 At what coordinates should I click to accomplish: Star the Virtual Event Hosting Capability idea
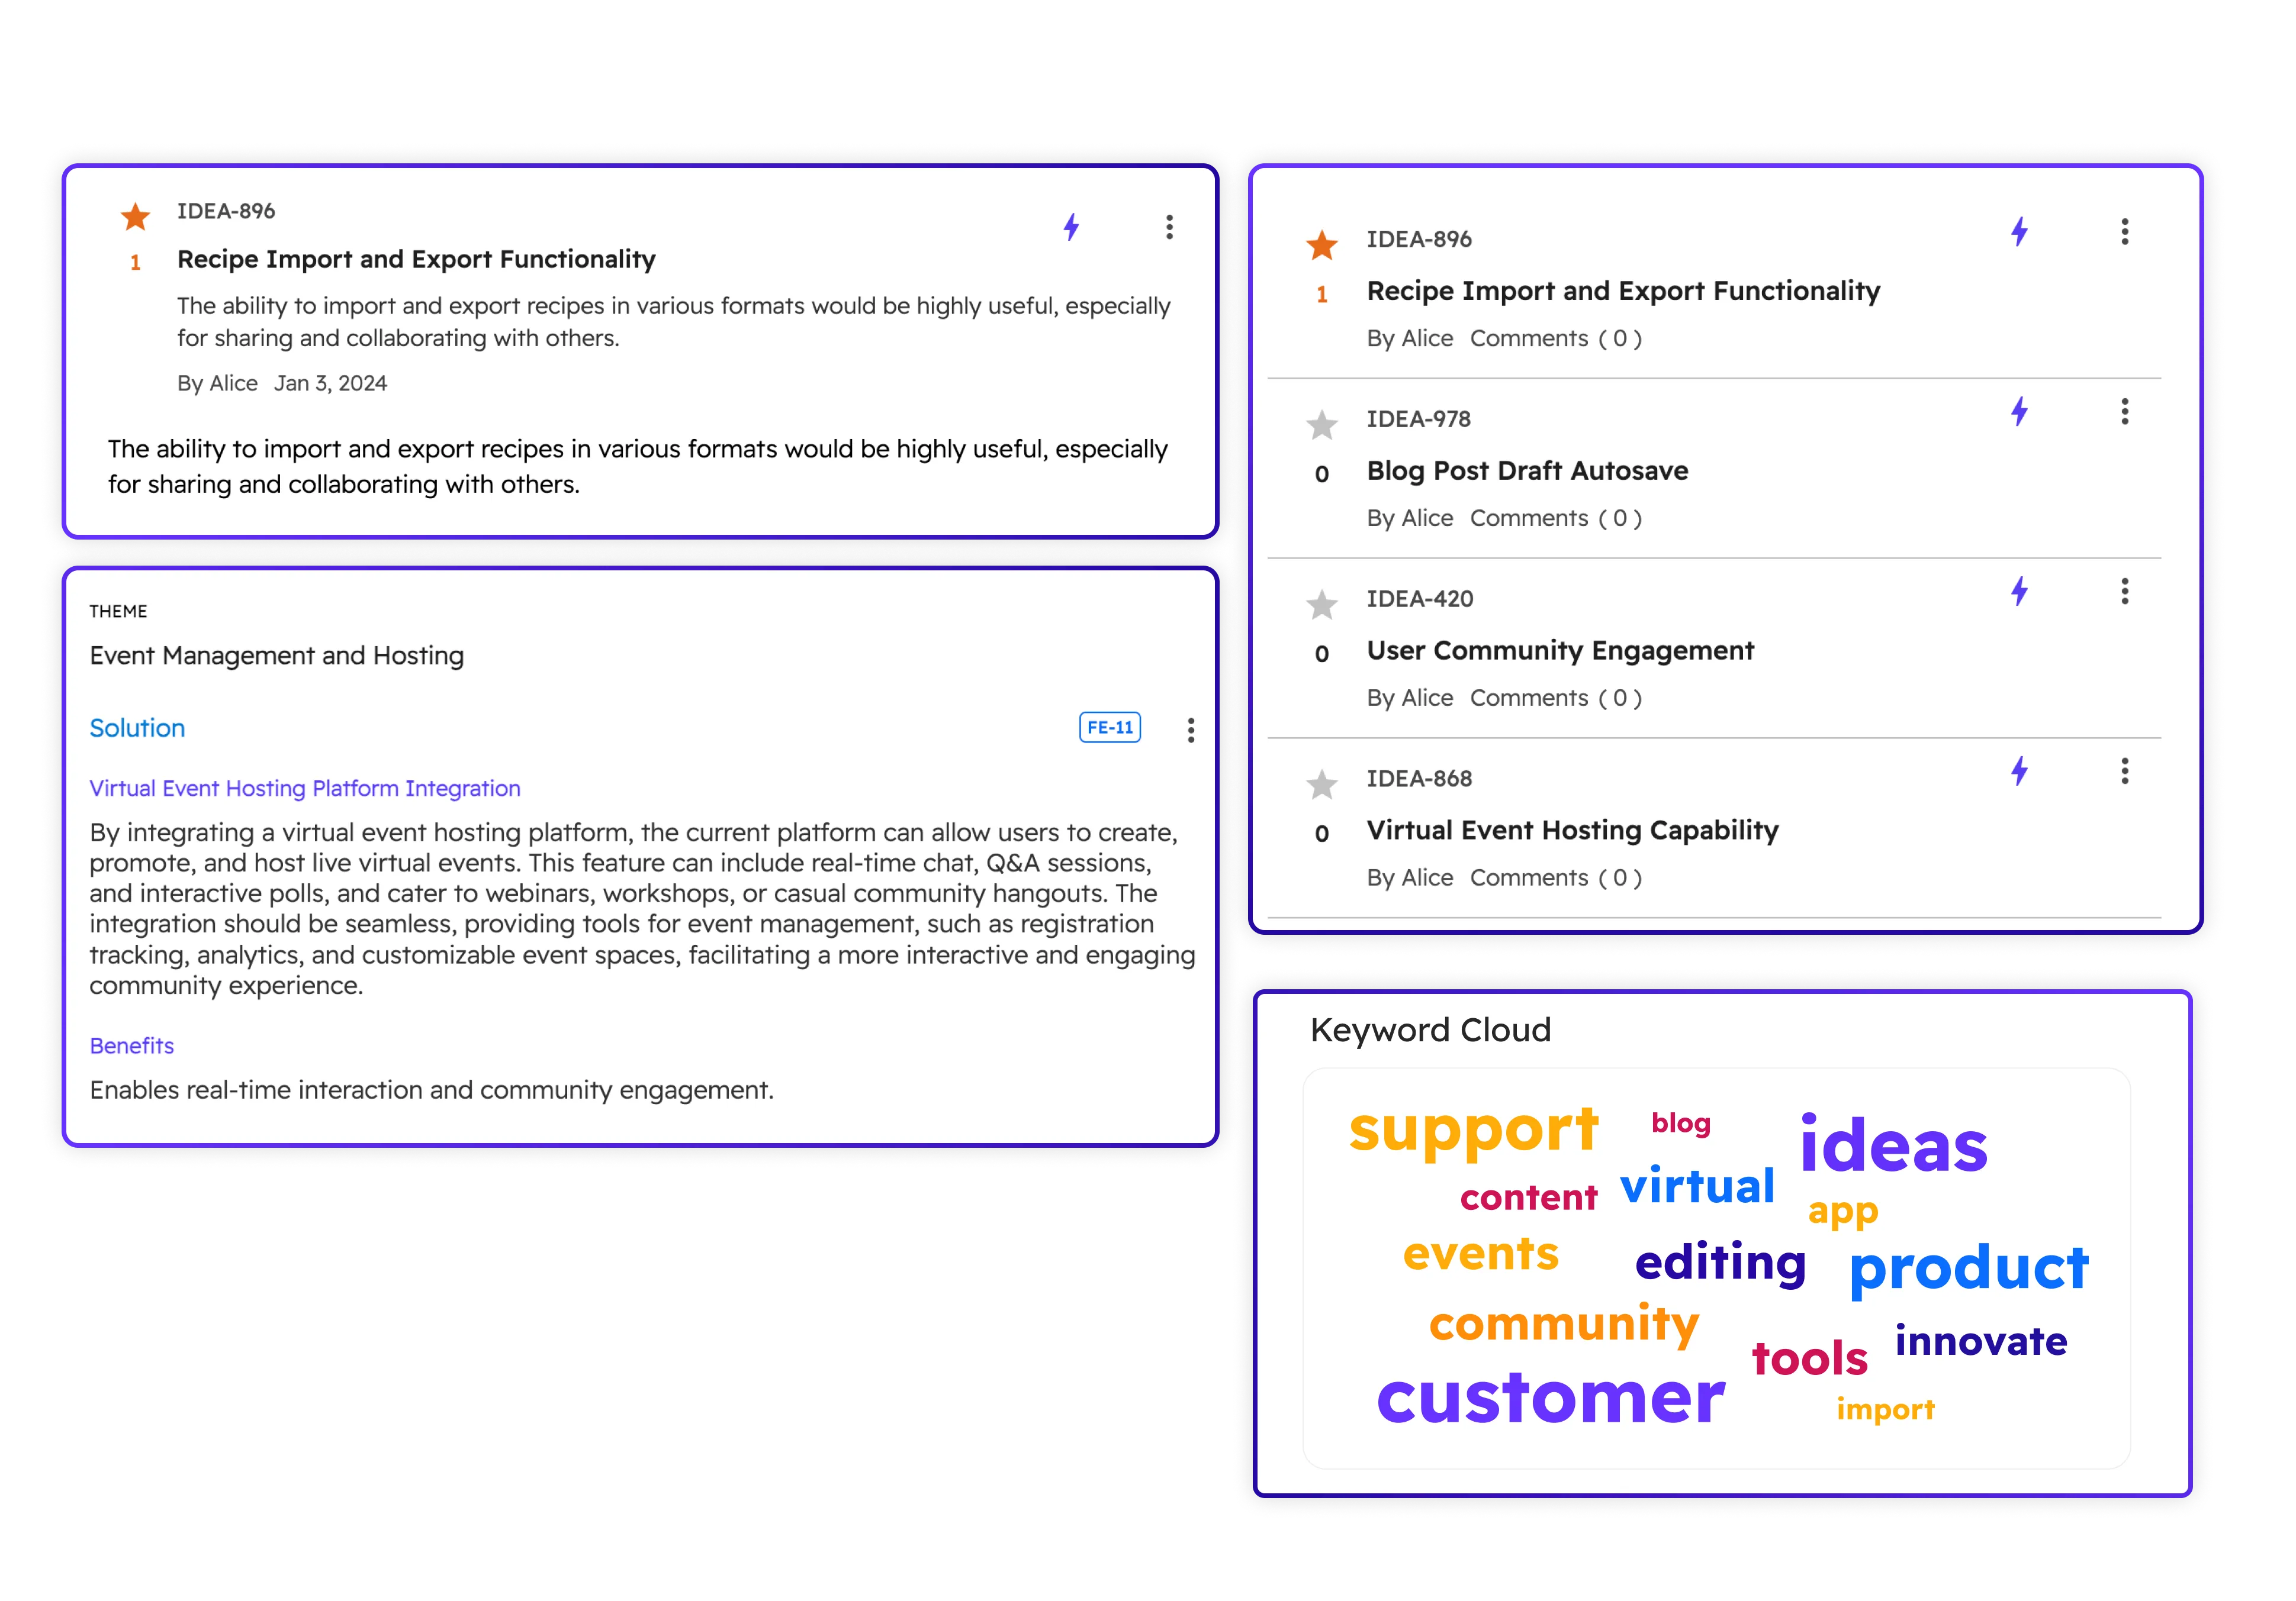(1322, 785)
